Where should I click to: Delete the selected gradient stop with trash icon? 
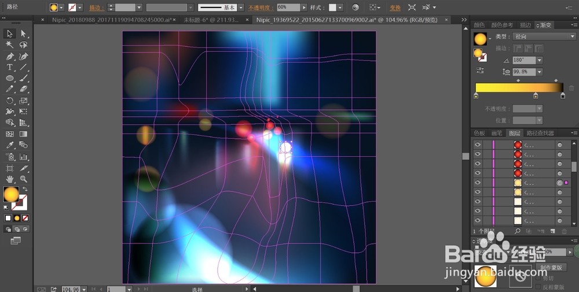571,88
